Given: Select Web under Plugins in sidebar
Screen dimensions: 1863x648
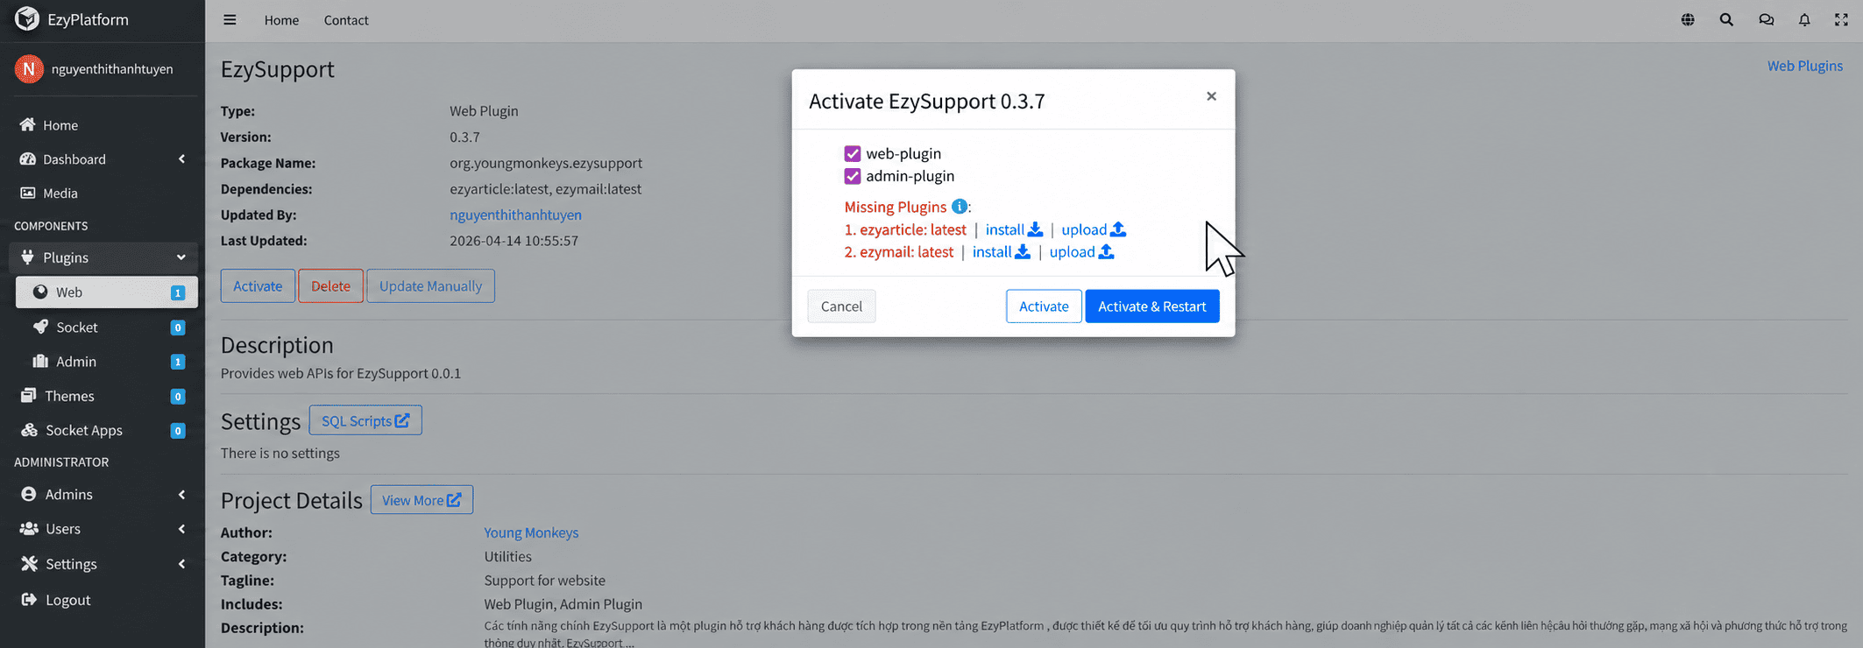Looking at the screenshot, I should click(107, 292).
